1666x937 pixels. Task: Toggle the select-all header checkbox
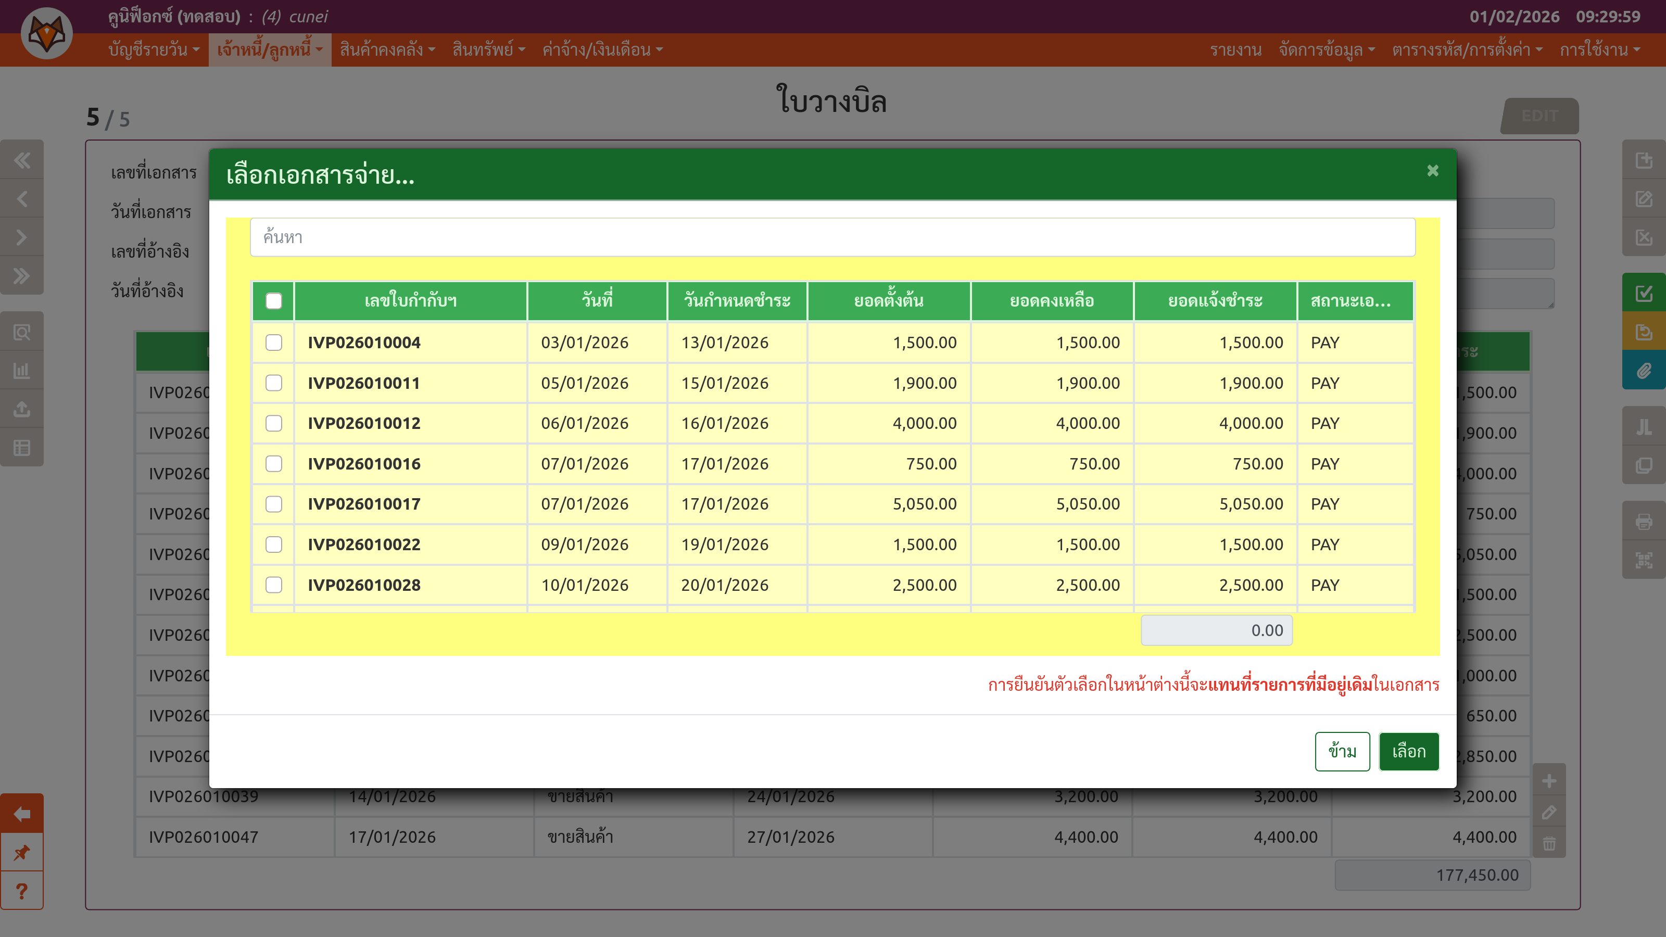tap(273, 301)
